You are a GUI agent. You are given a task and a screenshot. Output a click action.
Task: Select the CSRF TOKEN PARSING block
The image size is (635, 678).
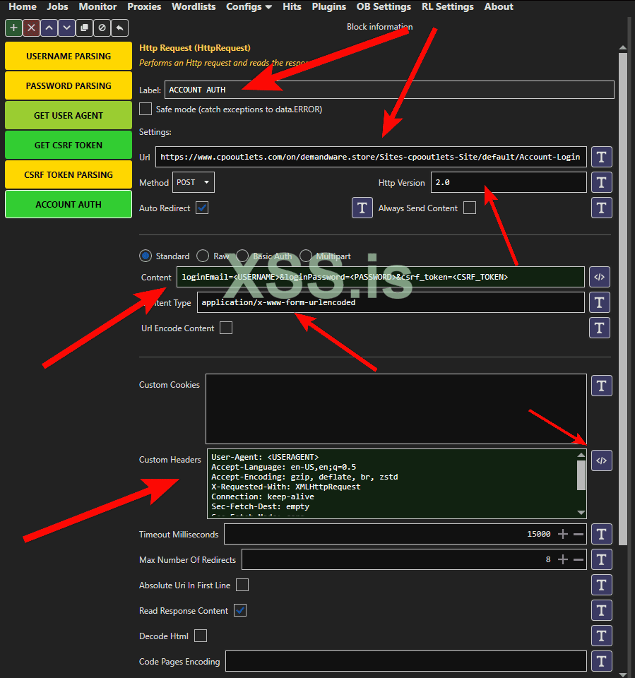tap(69, 174)
